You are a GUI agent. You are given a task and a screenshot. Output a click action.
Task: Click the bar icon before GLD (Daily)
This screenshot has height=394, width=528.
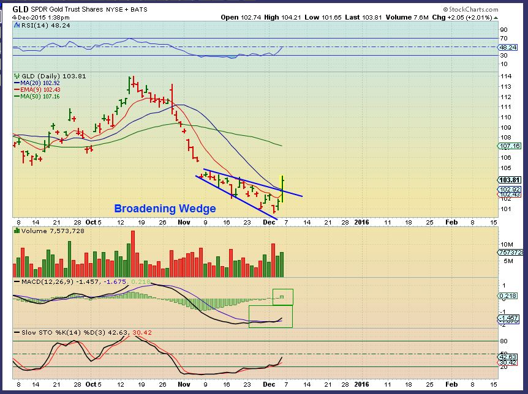[x=17, y=76]
